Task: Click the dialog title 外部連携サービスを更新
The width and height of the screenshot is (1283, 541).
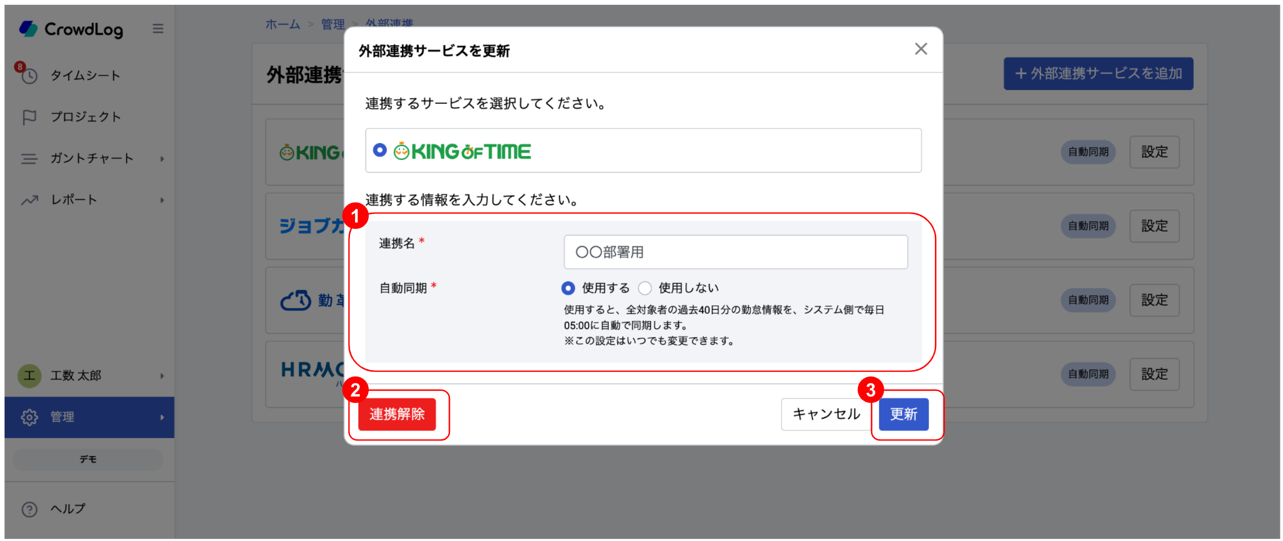Action: pos(434,51)
